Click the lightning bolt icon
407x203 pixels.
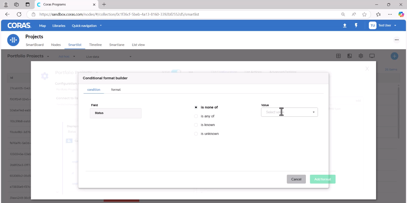coord(356,25)
